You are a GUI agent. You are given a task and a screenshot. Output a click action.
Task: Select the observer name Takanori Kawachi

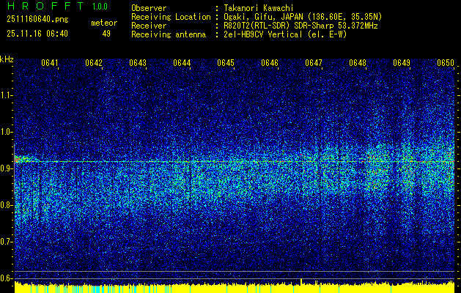point(259,8)
